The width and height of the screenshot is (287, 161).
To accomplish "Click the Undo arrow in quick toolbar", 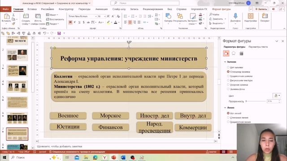I will click(45, 33).
